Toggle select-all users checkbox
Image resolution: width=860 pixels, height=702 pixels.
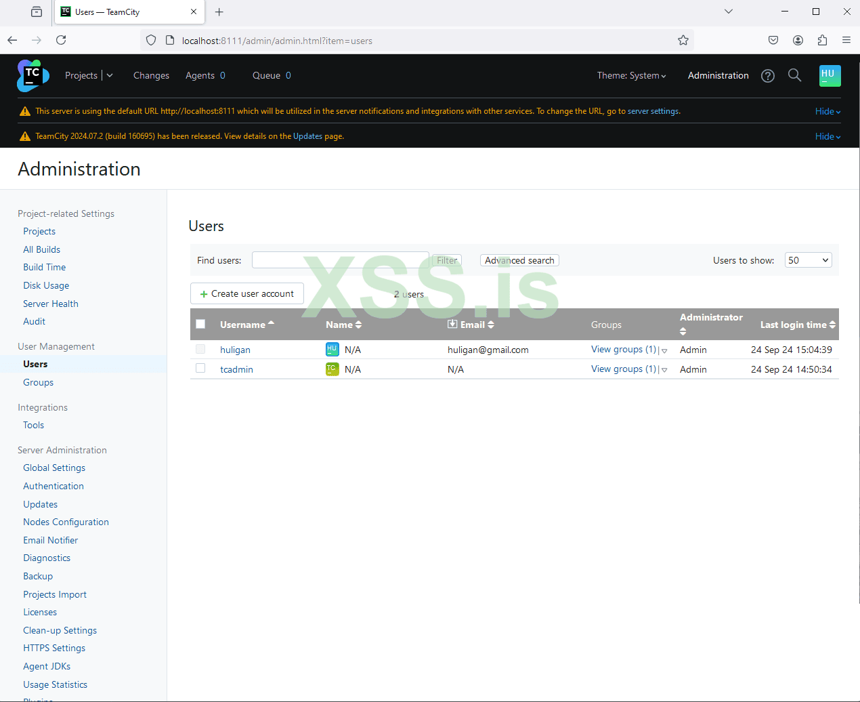(x=200, y=324)
